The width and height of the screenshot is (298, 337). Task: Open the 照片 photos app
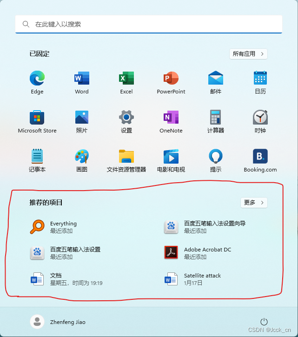point(82,121)
